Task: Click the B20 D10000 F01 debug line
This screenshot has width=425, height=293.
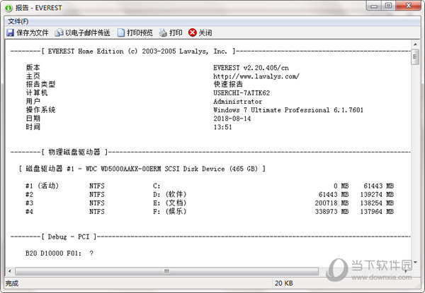Action: pyautogui.click(x=59, y=253)
